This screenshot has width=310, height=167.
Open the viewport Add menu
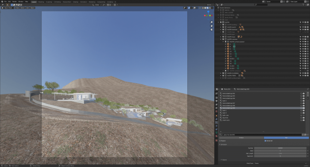coord(27,8)
